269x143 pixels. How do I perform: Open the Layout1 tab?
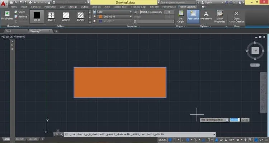[20, 139]
